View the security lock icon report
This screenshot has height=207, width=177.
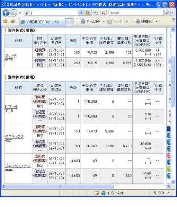click(87, 13)
